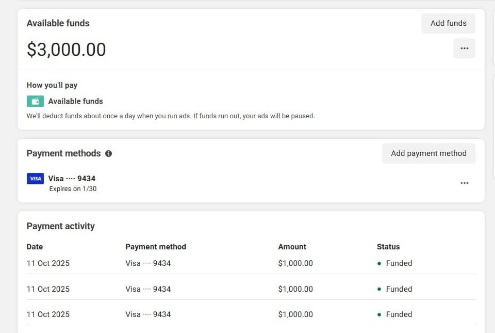Viewport: 495px width, 333px height.
Task: Open the options menu for Visa 9434
Action: (464, 183)
